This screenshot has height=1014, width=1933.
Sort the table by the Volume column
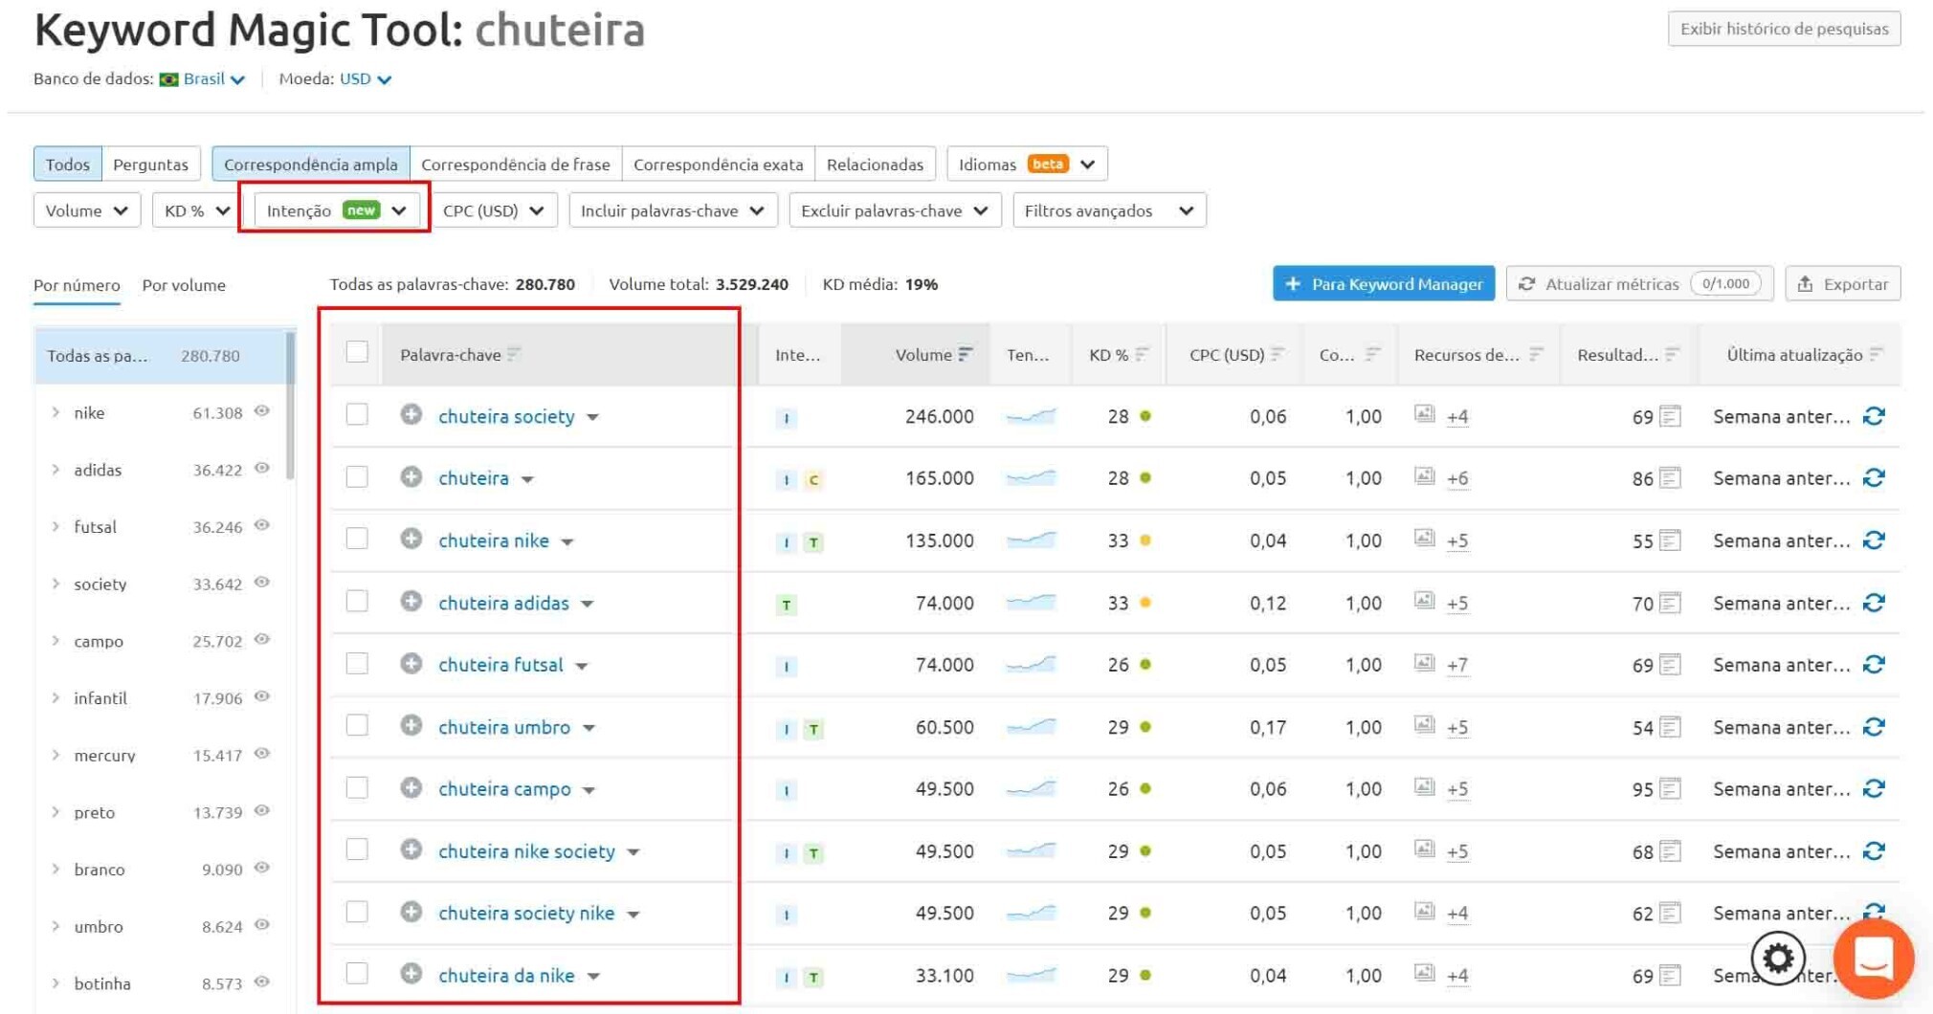967,354
